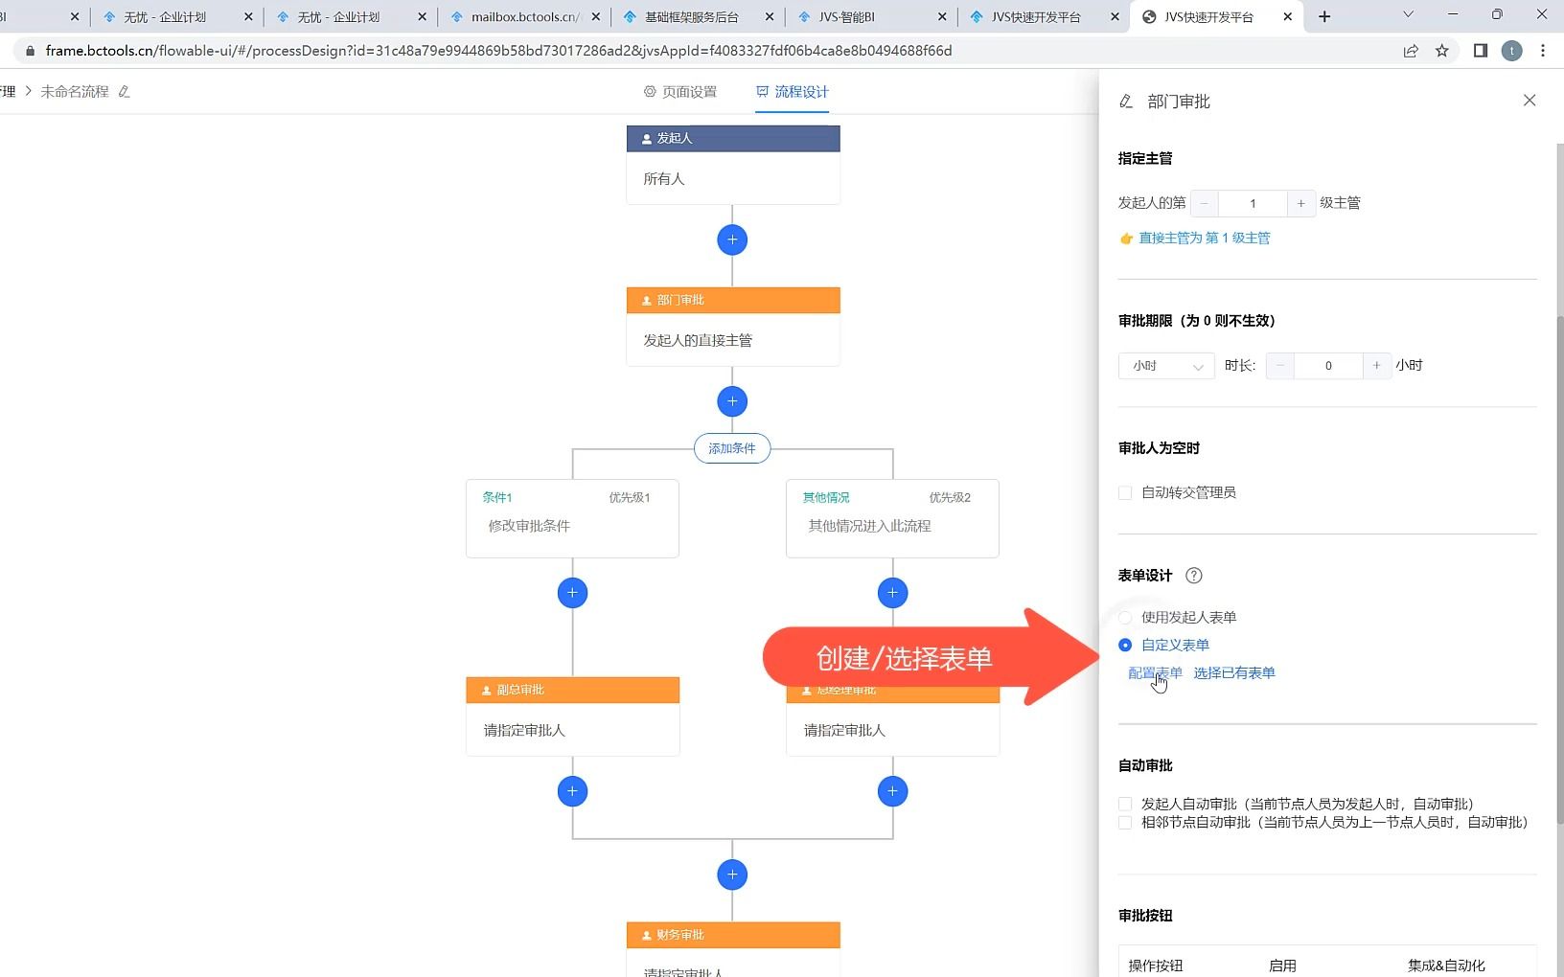
Task: Open the 副总审批 node card
Action: tap(572, 716)
